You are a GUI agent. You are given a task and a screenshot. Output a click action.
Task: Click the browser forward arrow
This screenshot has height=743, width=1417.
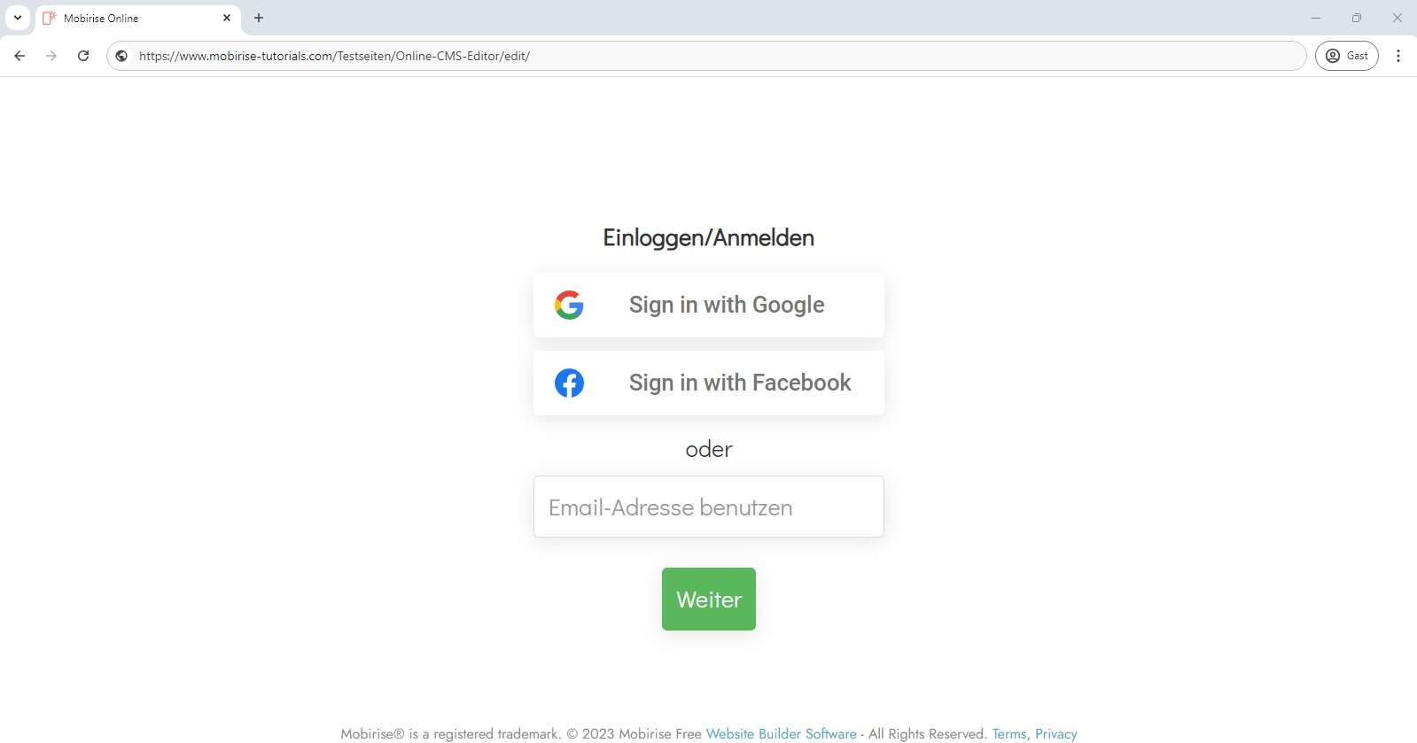[51, 56]
